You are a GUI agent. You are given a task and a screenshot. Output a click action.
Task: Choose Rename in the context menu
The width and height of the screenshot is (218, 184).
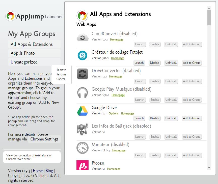click(x=61, y=74)
